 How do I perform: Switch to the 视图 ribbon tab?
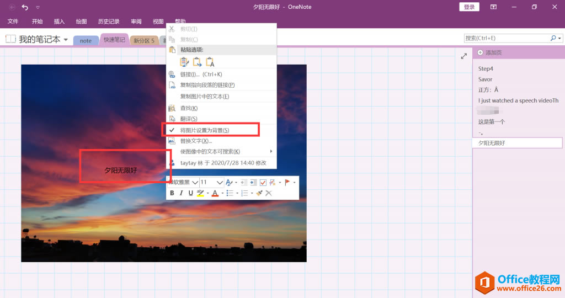click(x=158, y=22)
